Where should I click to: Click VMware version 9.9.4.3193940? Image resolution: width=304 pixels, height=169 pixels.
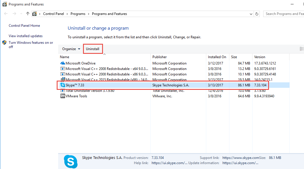[x=264, y=96]
